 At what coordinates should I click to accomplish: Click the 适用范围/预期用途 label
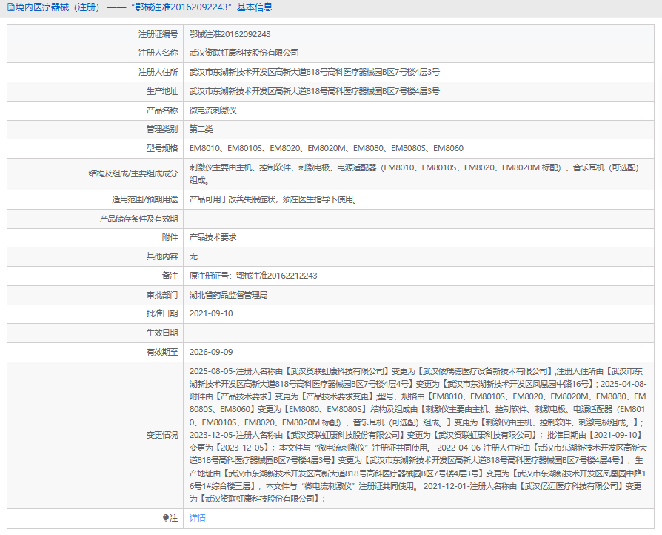(144, 199)
